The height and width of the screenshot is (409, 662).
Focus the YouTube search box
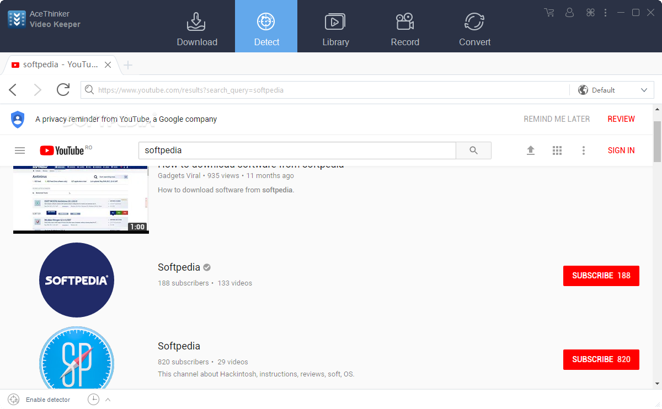click(x=297, y=150)
